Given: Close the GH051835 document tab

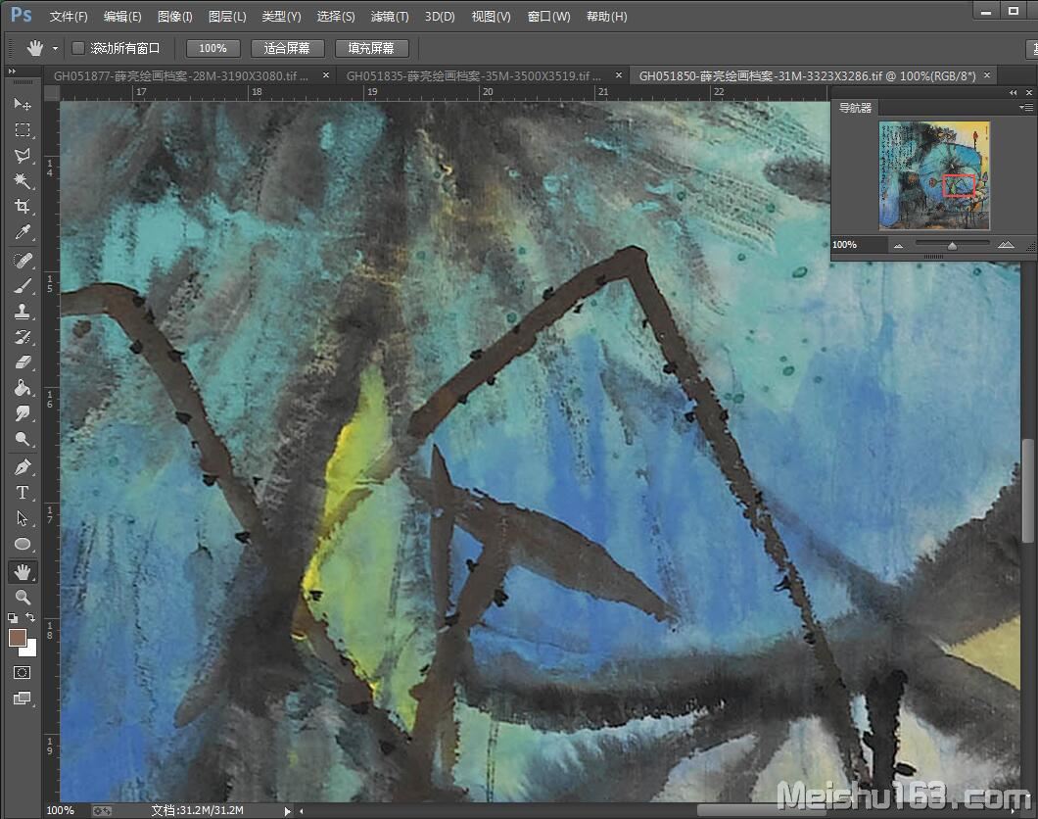Looking at the screenshot, I should pyautogui.click(x=618, y=75).
